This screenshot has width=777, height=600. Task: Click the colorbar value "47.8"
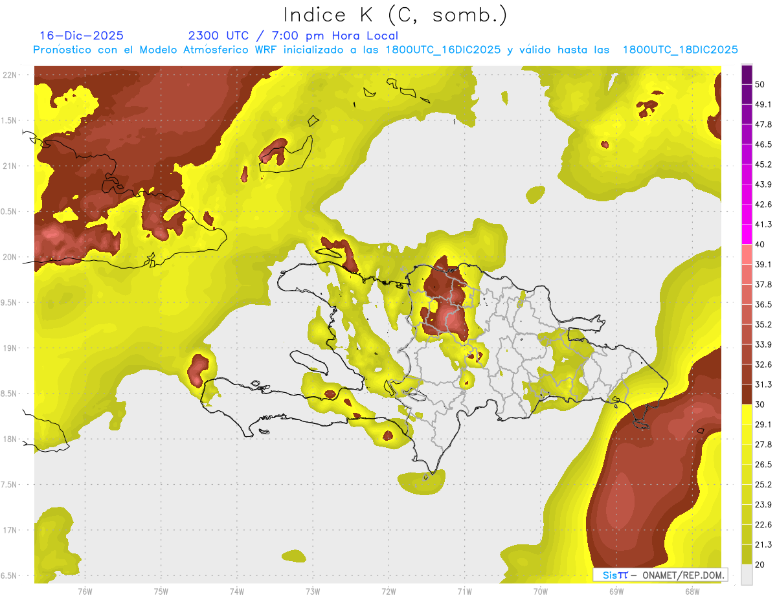point(763,124)
